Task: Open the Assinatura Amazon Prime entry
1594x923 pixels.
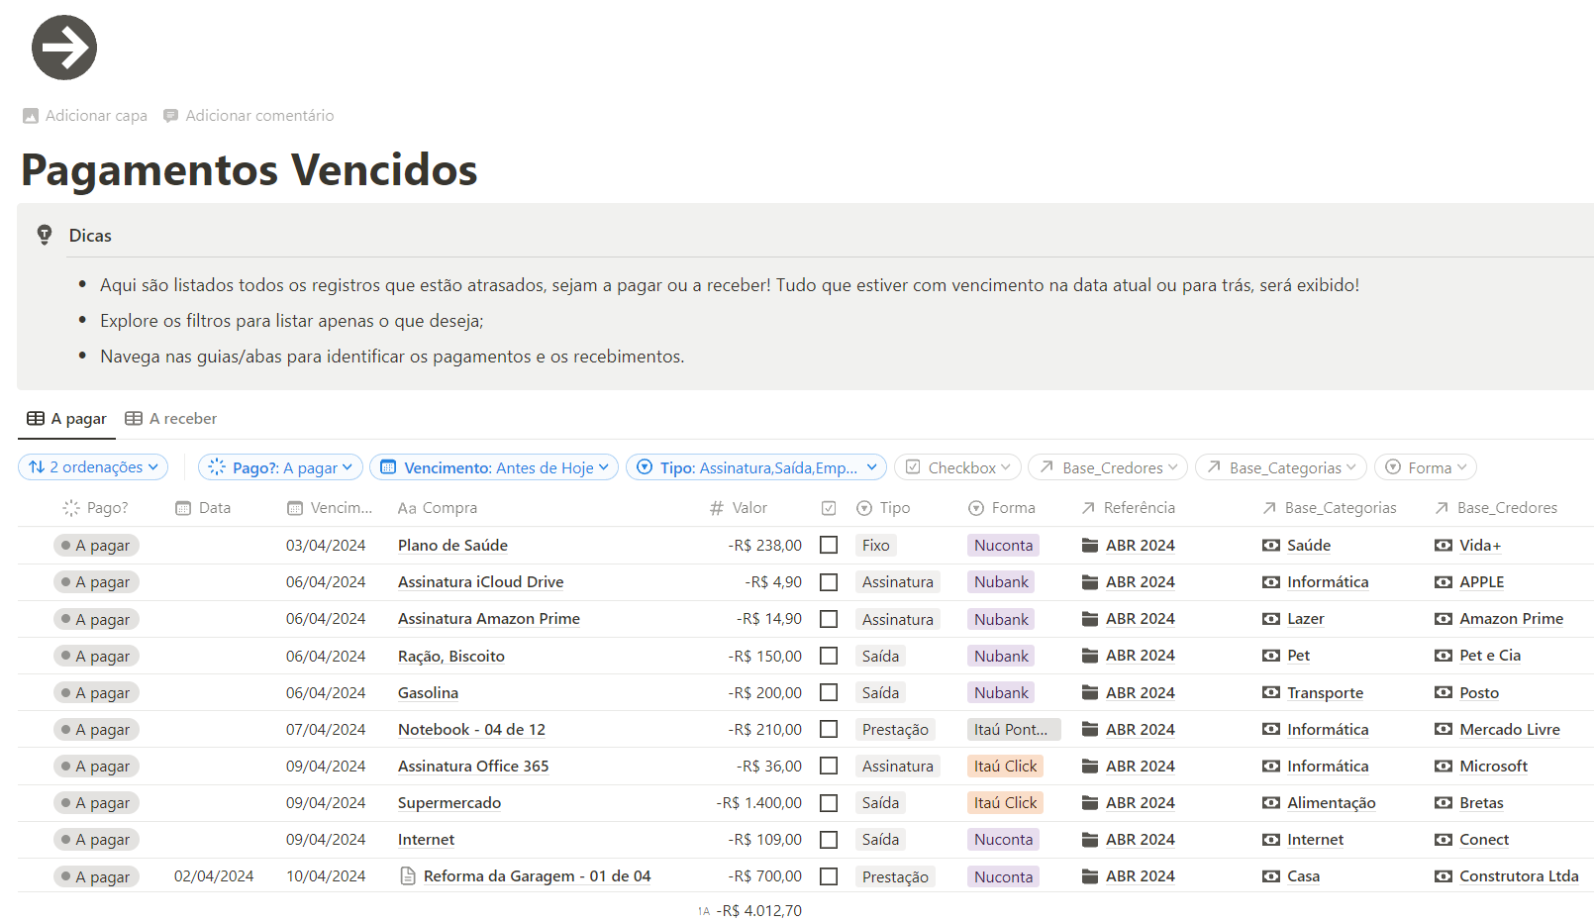Action: (488, 619)
